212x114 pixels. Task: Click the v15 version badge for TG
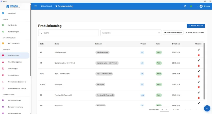143,95
